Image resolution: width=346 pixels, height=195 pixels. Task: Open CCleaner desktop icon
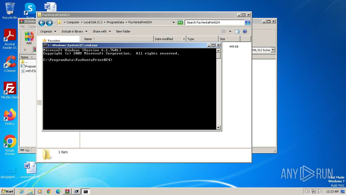pyautogui.click(x=10, y=64)
